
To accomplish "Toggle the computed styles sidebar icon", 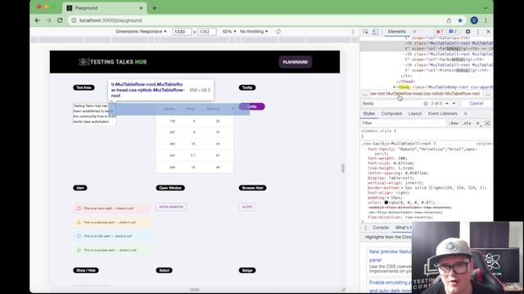I will [x=487, y=123].
